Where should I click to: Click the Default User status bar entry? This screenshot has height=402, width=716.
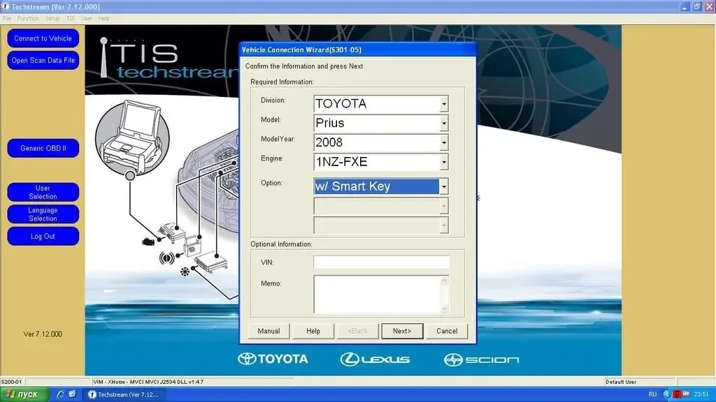pyautogui.click(x=621, y=382)
